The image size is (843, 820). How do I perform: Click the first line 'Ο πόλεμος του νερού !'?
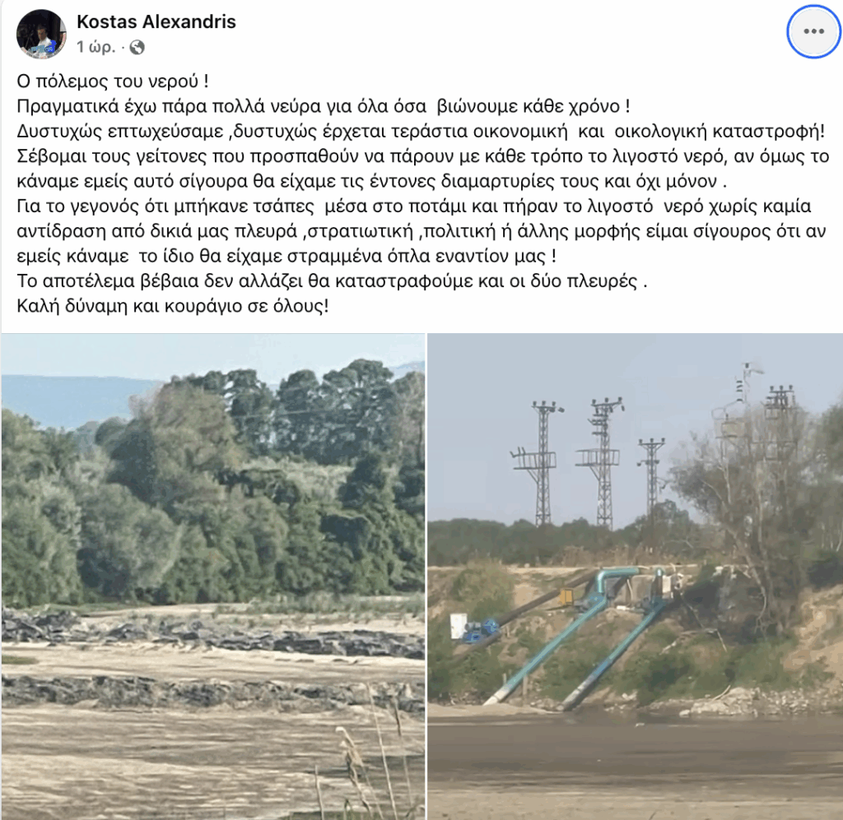coord(113,81)
